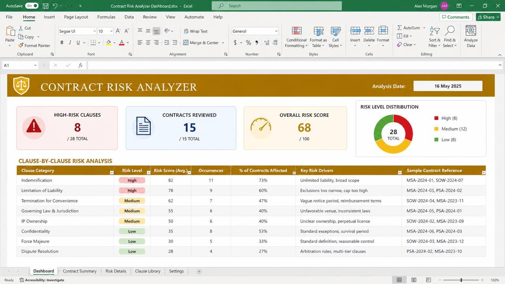Open Cell Styles gallery
This screenshot has height=284, width=505.
336,37
